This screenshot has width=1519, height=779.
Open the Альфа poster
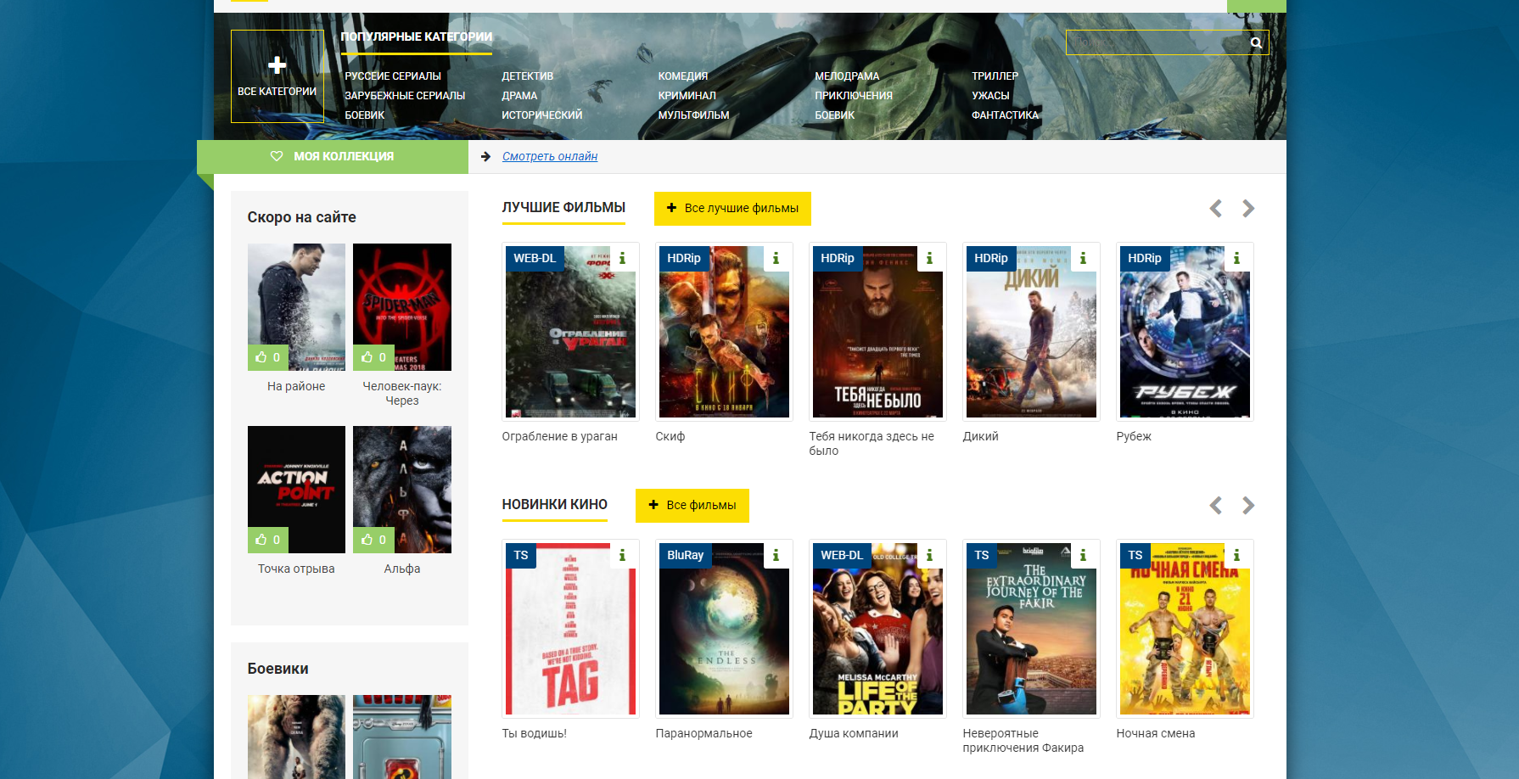[402, 490]
